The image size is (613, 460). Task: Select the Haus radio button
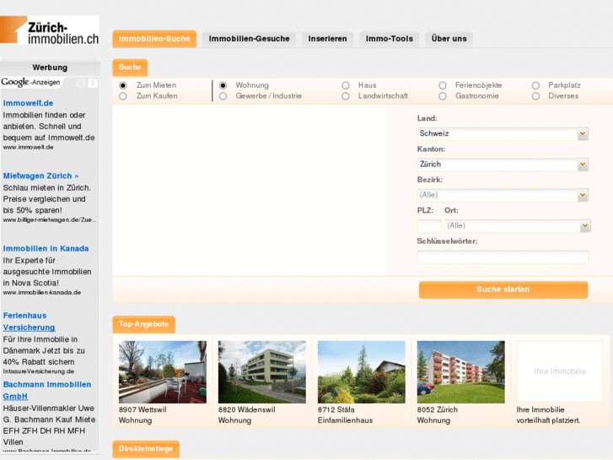click(x=345, y=85)
